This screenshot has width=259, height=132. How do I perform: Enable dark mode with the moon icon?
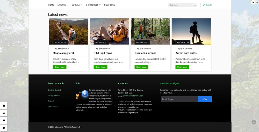257,2
